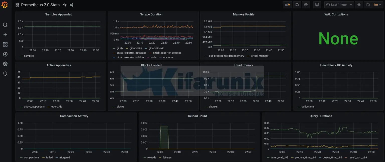The image size is (385, 162).
Task: Add a new panel to dashboard
Action: (287, 5)
